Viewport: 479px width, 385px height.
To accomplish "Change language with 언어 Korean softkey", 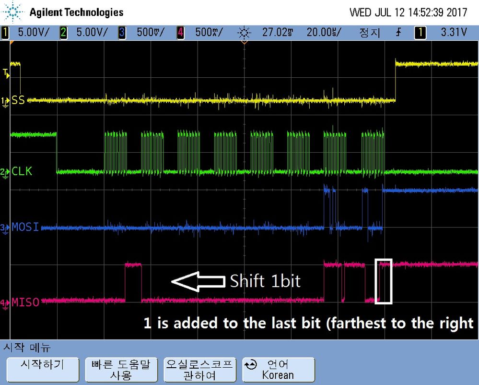I will pyautogui.click(x=278, y=370).
